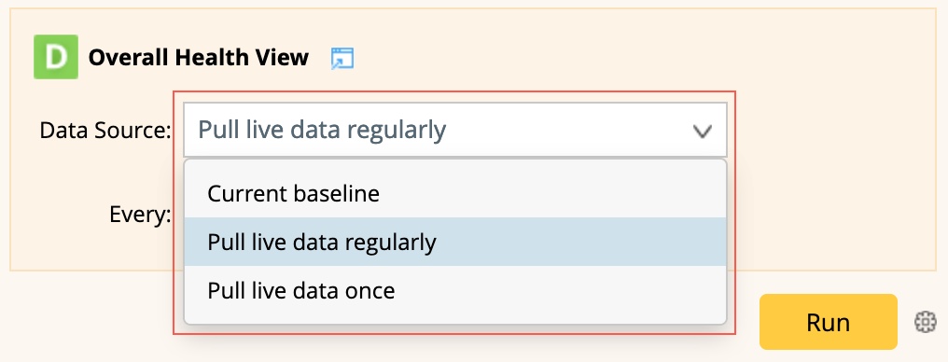Click the Run button
This screenshot has height=362, width=948.
click(829, 322)
